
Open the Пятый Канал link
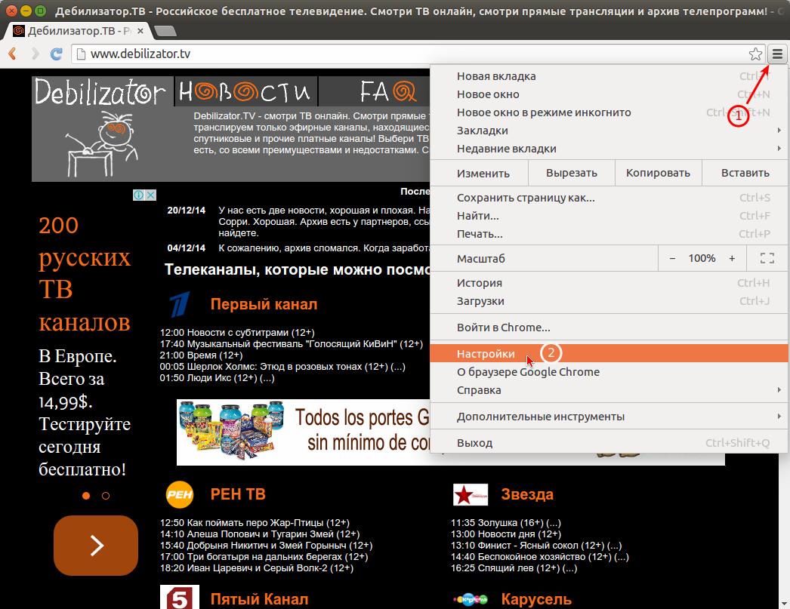click(x=259, y=599)
